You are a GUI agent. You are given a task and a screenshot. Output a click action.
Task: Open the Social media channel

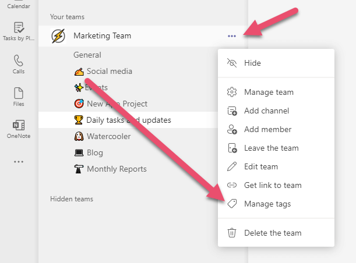[x=109, y=71]
